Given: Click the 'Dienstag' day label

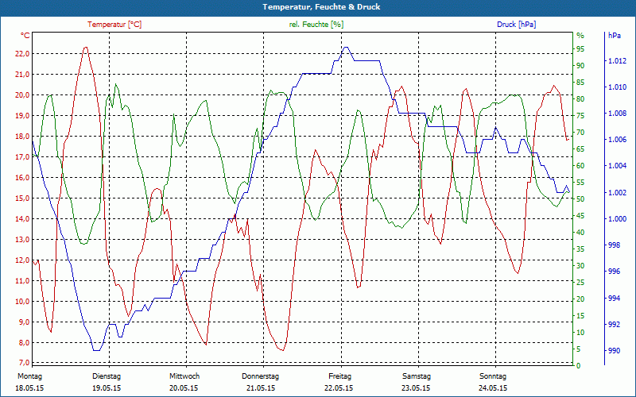Looking at the screenshot, I should pyautogui.click(x=107, y=376).
